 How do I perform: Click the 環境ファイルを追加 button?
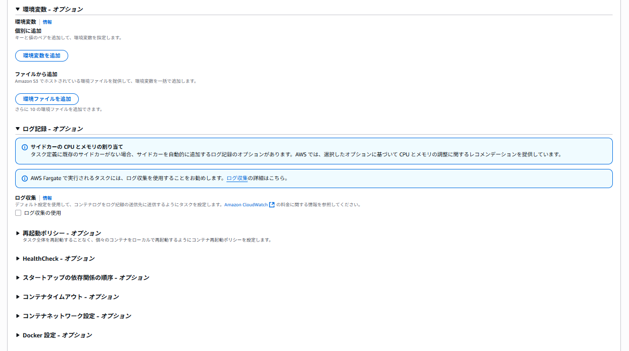(x=47, y=99)
